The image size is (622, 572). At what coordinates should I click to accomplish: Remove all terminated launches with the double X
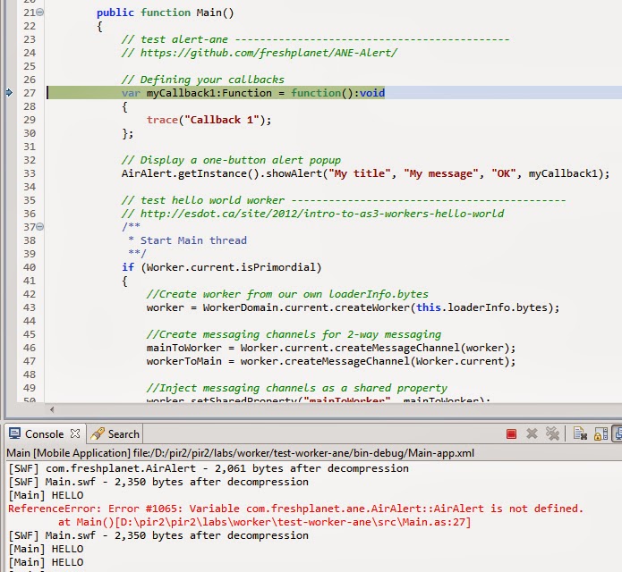552,433
